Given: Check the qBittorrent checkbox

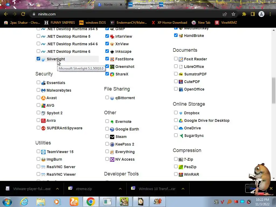Looking at the screenshot, I should coord(107,98).
